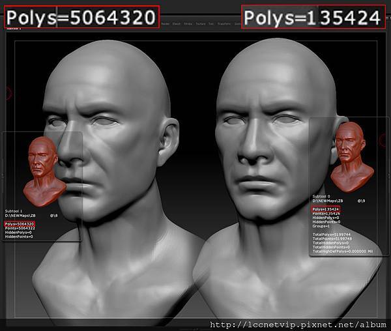Click the 'TotalHighDefPolys=0.000000 Mil' line
The width and height of the screenshot is (391, 331).
pyautogui.click(x=343, y=252)
